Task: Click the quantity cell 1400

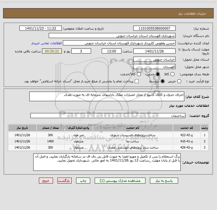Action: [50, 141]
